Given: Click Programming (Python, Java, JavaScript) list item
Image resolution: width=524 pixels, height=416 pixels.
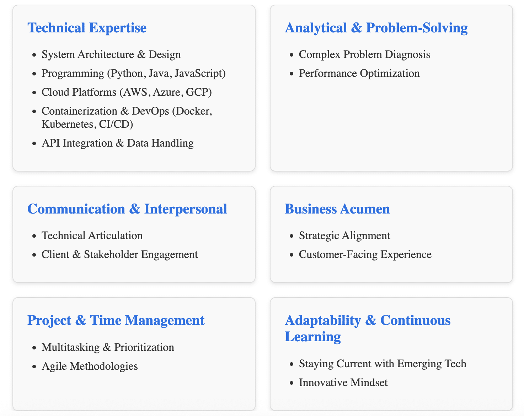Looking at the screenshot, I should (x=134, y=73).
